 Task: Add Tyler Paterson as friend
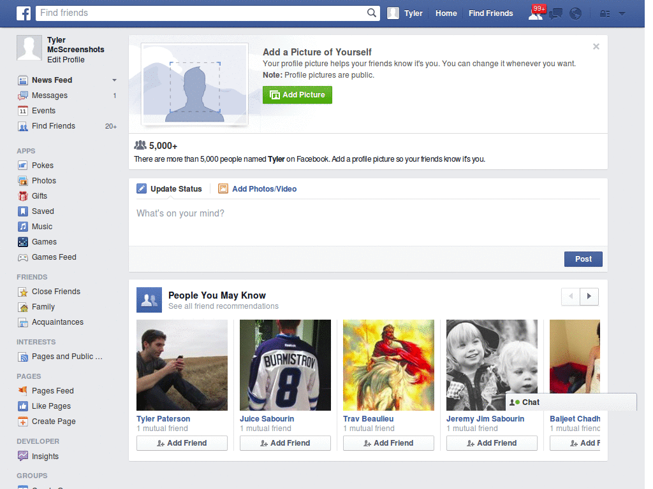click(x=182, y=443)
